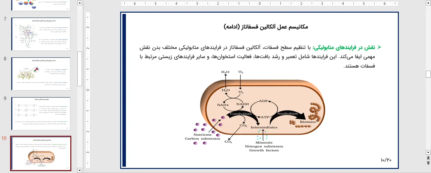Click the vertical ruler beside the slide
This screenshot has width=431, height=173.
point(88,90)
